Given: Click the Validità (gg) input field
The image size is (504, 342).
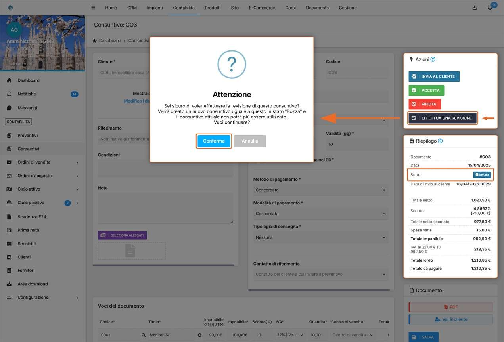Looking at the screenshot, I should pos(357,144).
